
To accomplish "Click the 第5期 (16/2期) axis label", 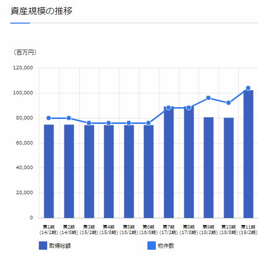I will pos(129,230).
